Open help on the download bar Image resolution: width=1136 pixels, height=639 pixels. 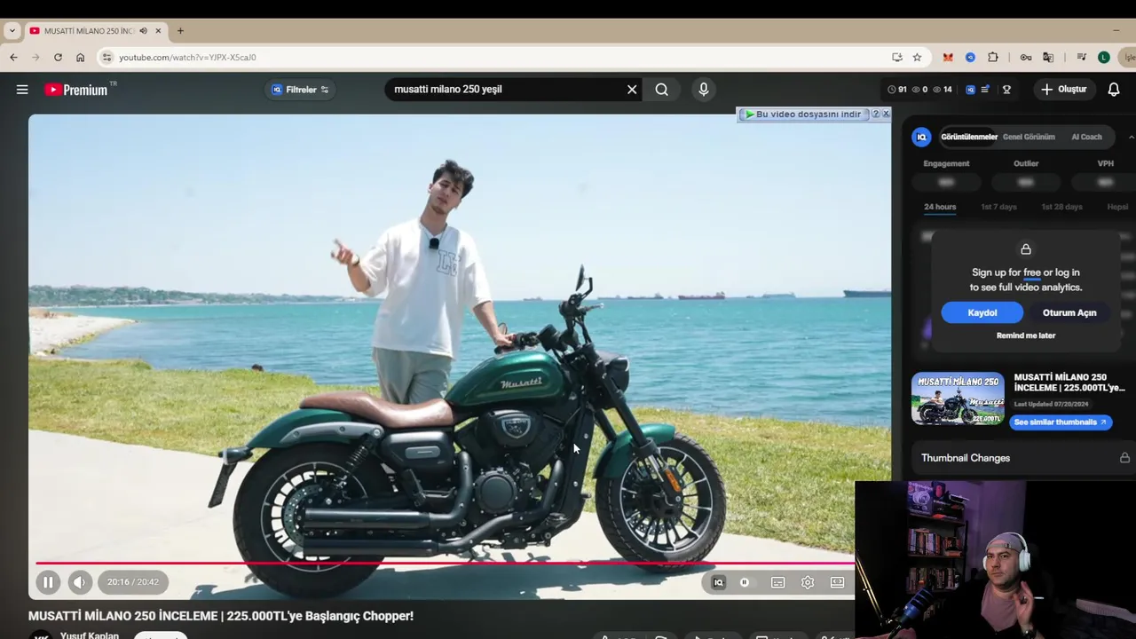tap(875, 114)
